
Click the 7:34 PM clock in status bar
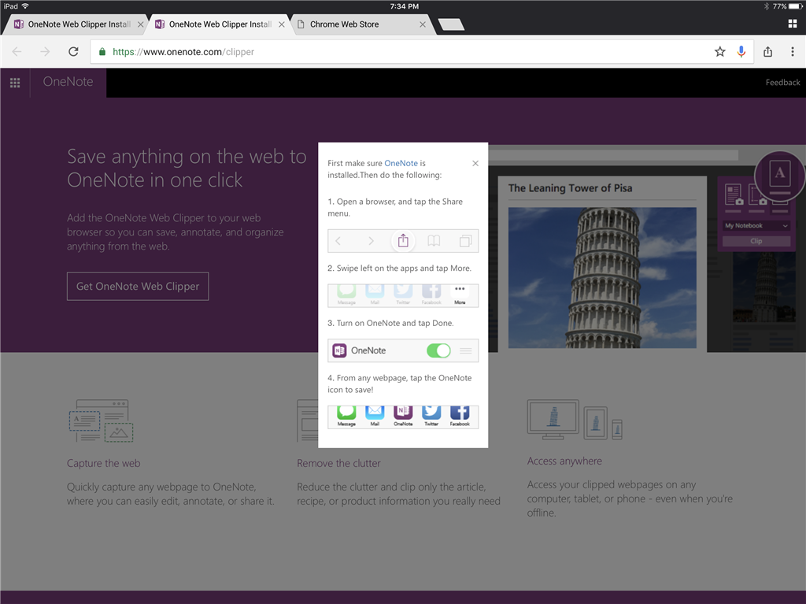pos(404,6)
